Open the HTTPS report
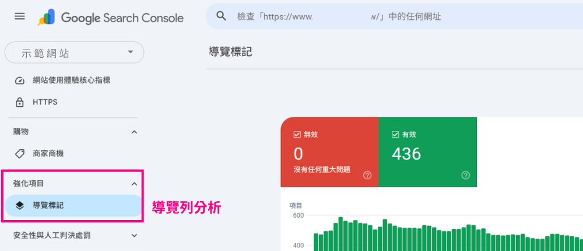This screenshot has width=583, height=251. click(x=45, y=102)
